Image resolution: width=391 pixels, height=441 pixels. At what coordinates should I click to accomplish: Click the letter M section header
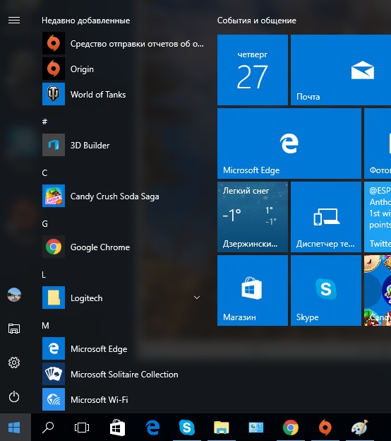click(45, 325)
